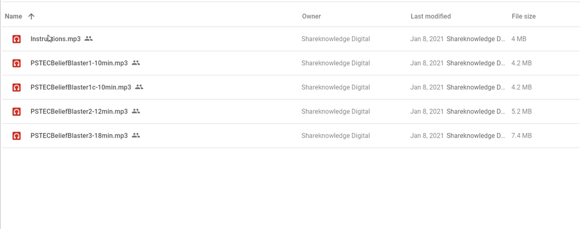Image resolution: width=580 pixels, height=229 pixels.
Task: Select the PSTECBeliefBlaster3-18min.mp3 file name
Action: pos(79,136)
